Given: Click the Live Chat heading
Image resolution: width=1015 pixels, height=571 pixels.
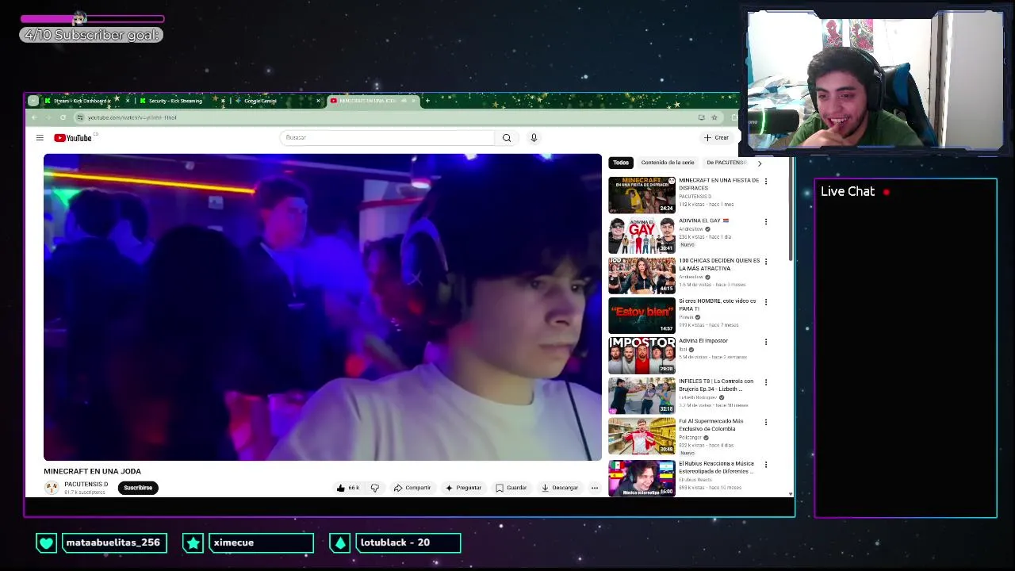Looking at the screenshot, I should [848, 191].
